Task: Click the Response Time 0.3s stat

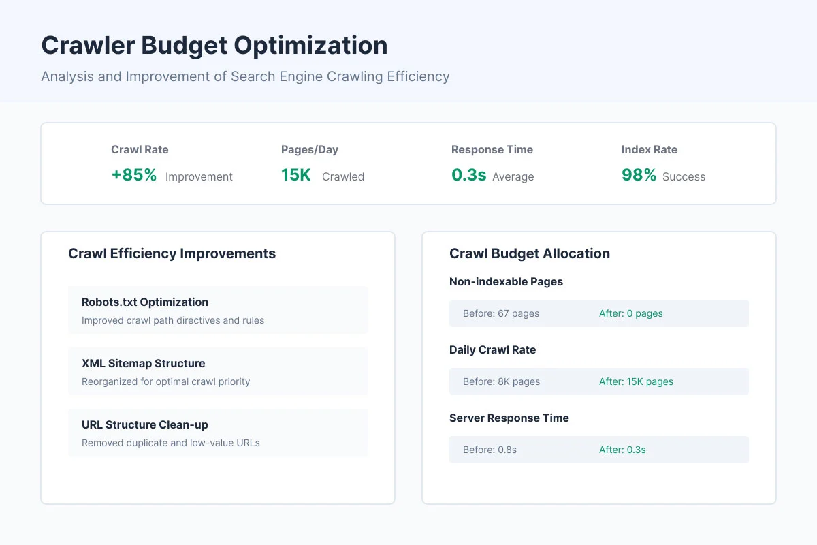Action: tap(492, 163)
